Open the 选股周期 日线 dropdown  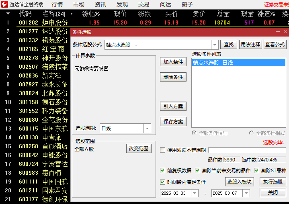pyautogui.click(x=147, y=129)
